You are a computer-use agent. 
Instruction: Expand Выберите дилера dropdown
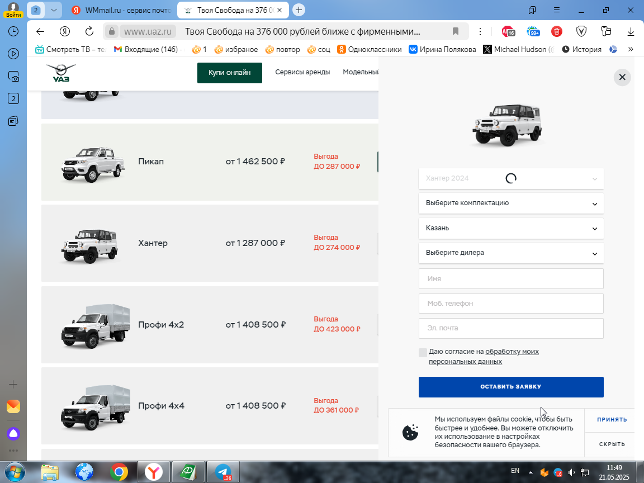tap(511, 253)
